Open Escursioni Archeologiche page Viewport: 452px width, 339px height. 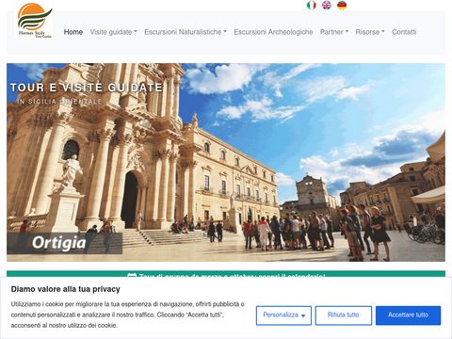273,32
